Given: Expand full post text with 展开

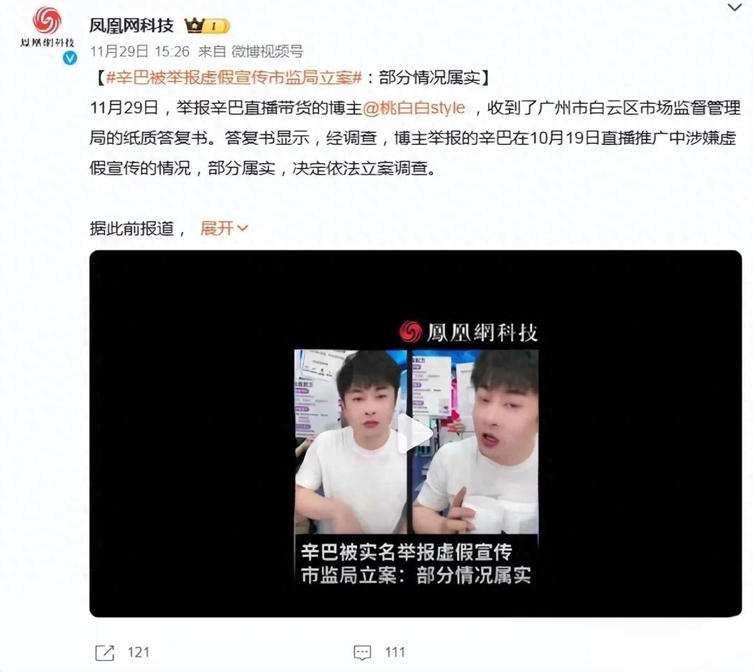Looking at the screenshot, I should pos(224,229).
